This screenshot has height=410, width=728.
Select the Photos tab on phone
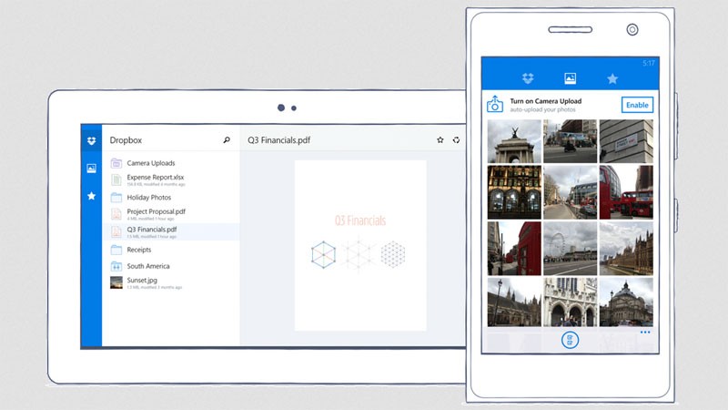point(571,78)
